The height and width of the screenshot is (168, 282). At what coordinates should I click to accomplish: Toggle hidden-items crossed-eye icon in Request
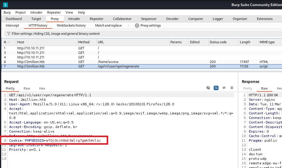click(208, 88)
